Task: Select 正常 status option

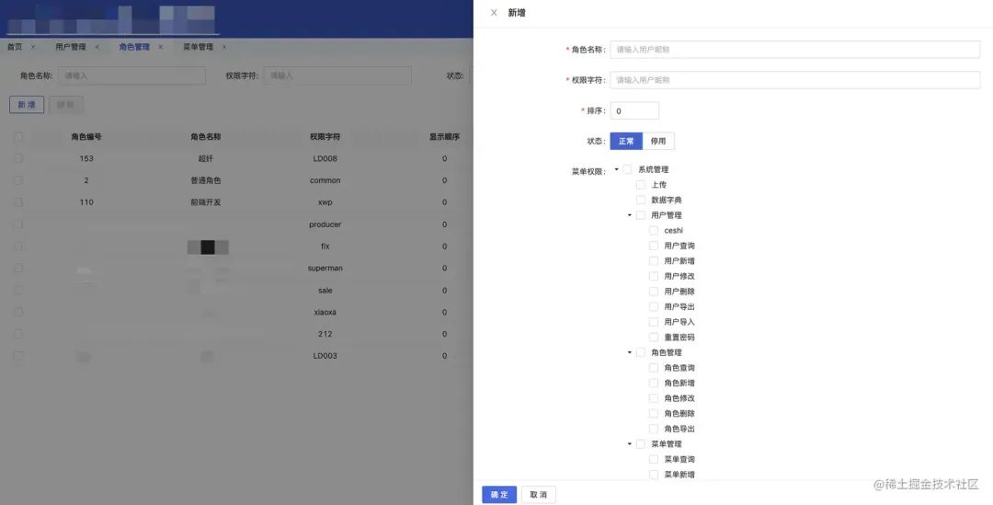Action: (x=626, y=142)
